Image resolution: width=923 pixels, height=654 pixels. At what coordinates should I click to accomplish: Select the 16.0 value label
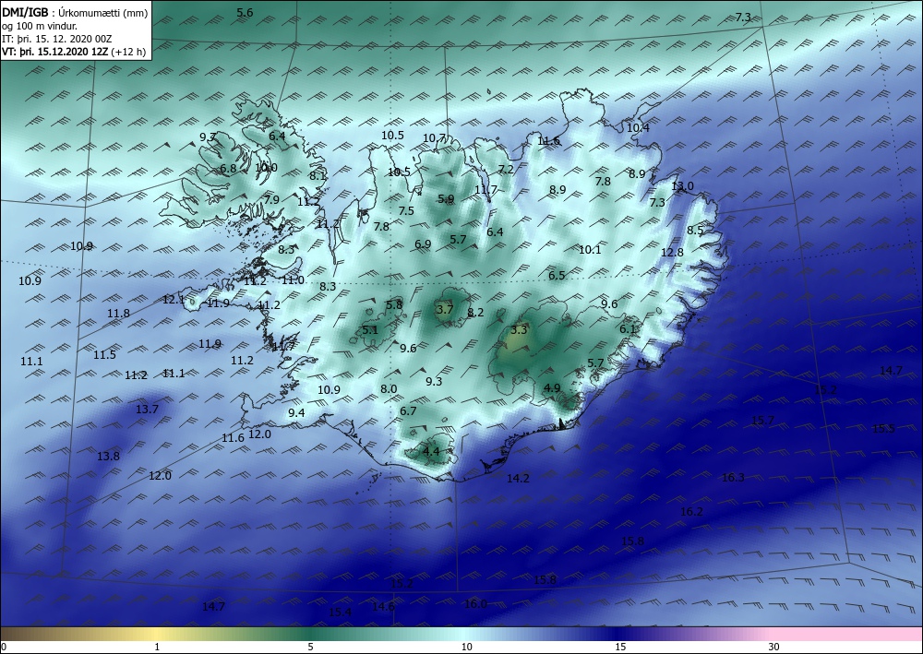(x=475, y=603)
